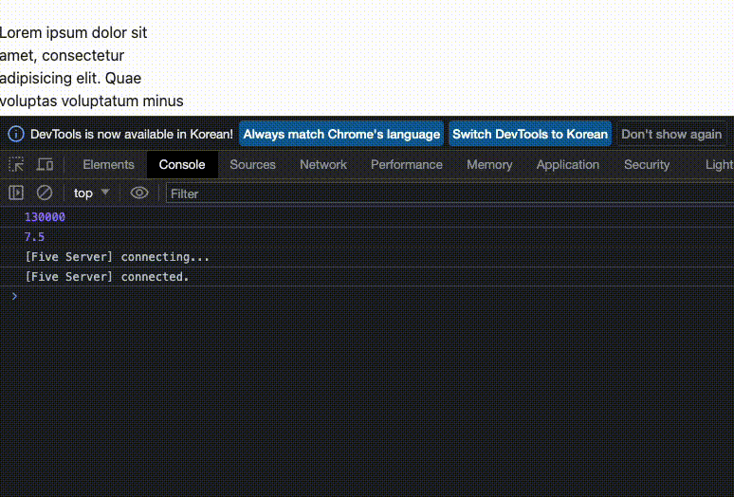This screenshot has height=497, width=734.
Task: Focus the console Filter input field
Action: (x=450, y=193)
